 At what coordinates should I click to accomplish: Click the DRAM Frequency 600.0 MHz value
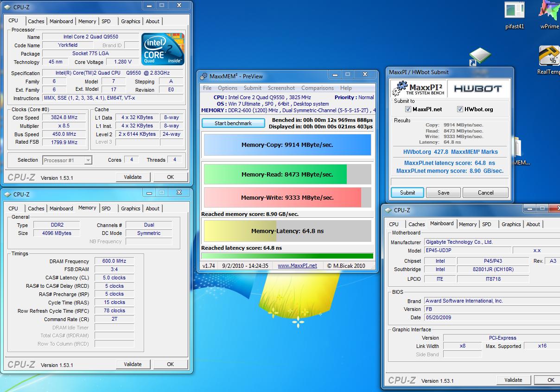pos(114,261)
